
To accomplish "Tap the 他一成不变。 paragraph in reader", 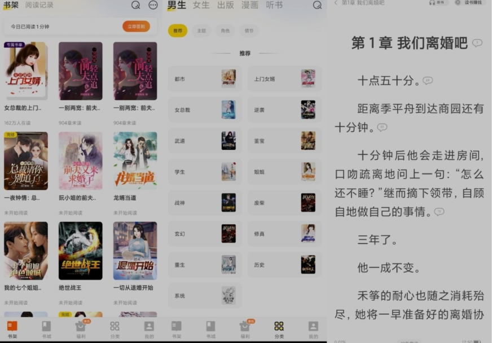I will [389, 268].
